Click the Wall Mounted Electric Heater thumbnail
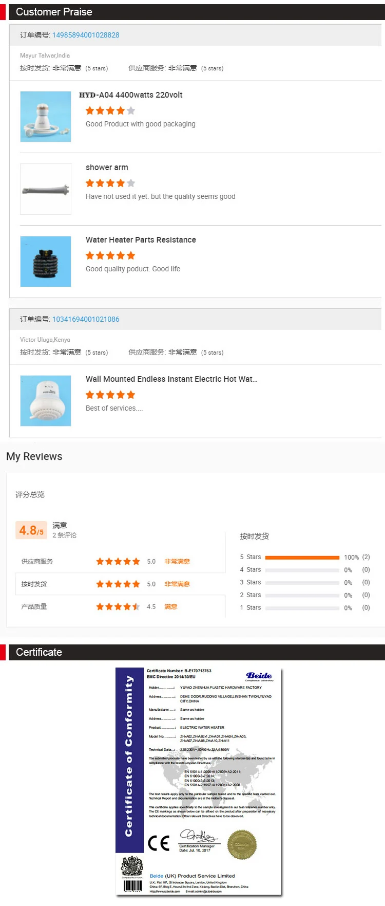The width and height of the screenshot is (385, 906). [46, 401]
